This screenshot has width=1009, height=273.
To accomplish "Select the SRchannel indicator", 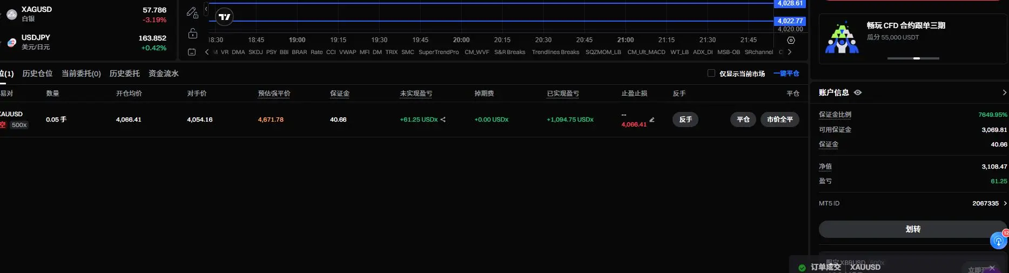I will pyautogui.click(x=759, y=52).
